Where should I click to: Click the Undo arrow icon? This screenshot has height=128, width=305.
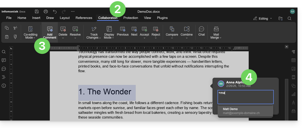(55, 11)
